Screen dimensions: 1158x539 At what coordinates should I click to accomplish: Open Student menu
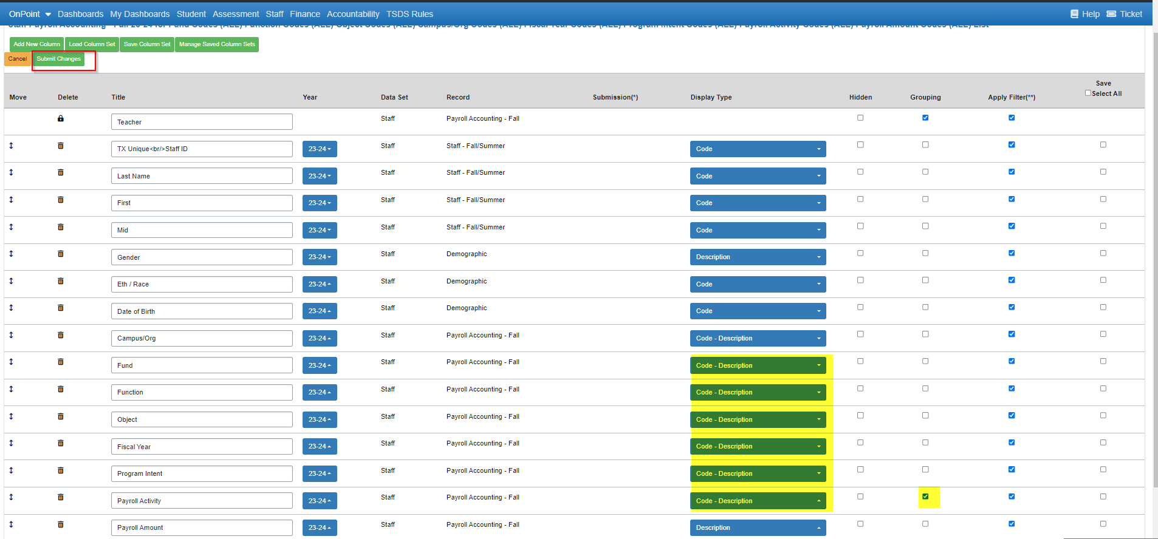point(191,14)
